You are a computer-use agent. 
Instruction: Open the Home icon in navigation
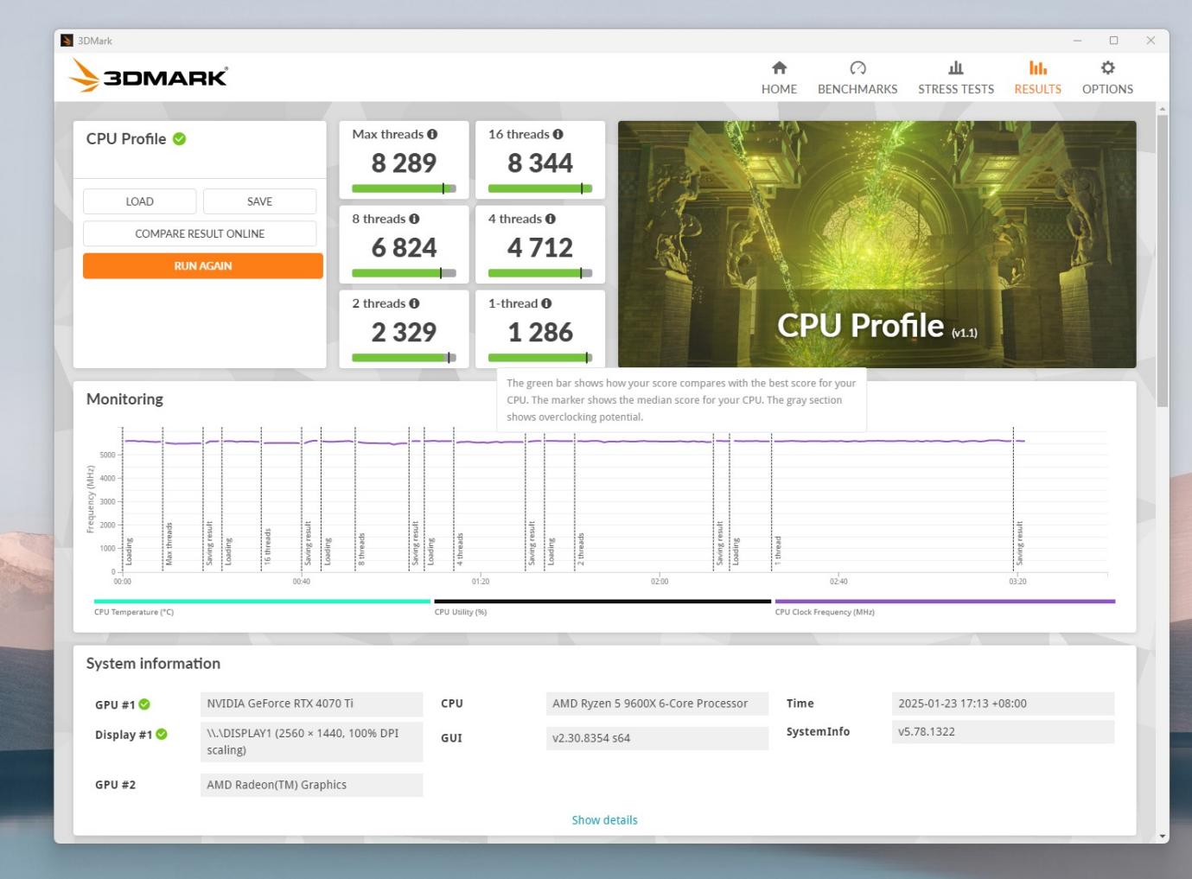click(779, 68)
